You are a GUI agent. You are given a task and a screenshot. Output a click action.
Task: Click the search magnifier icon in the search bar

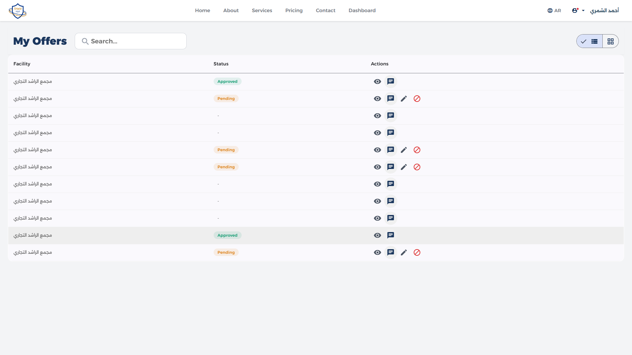[85, 41]
